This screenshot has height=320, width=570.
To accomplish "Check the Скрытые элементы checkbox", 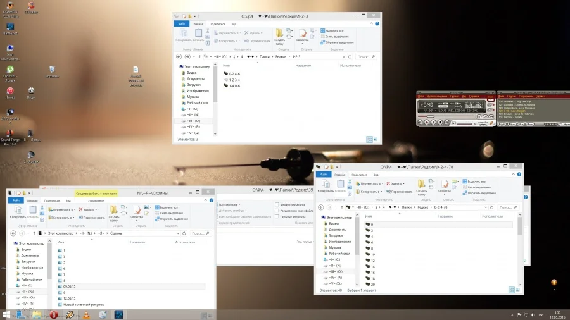I will pos(277,216).
